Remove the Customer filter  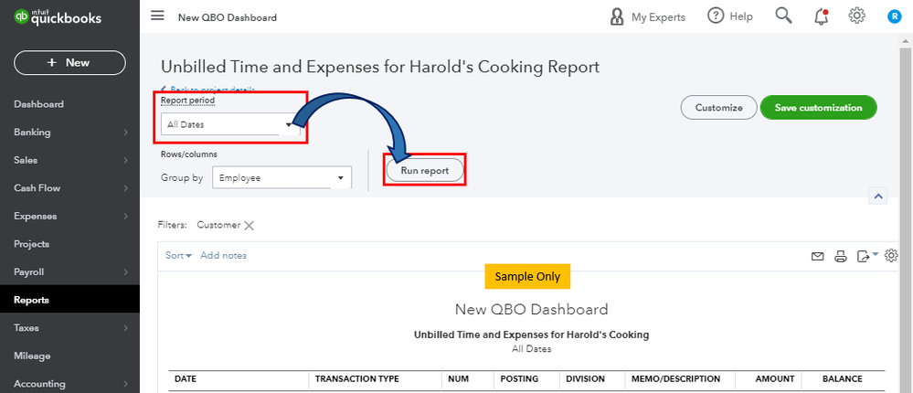tap(249, 225)
